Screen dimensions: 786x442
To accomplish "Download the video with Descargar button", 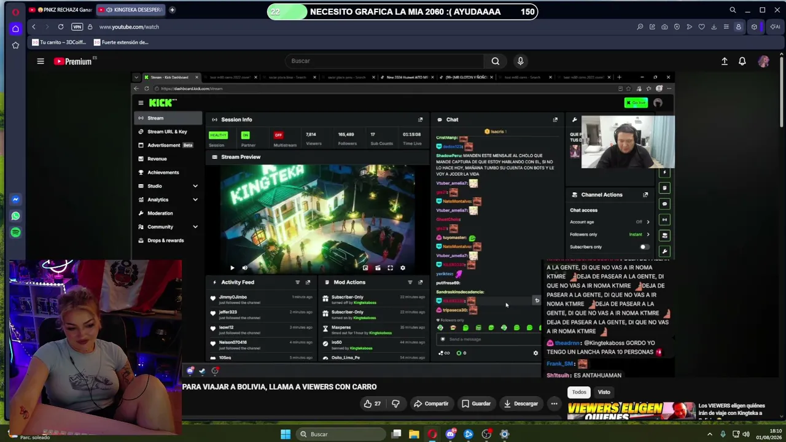I will point(521,403).
